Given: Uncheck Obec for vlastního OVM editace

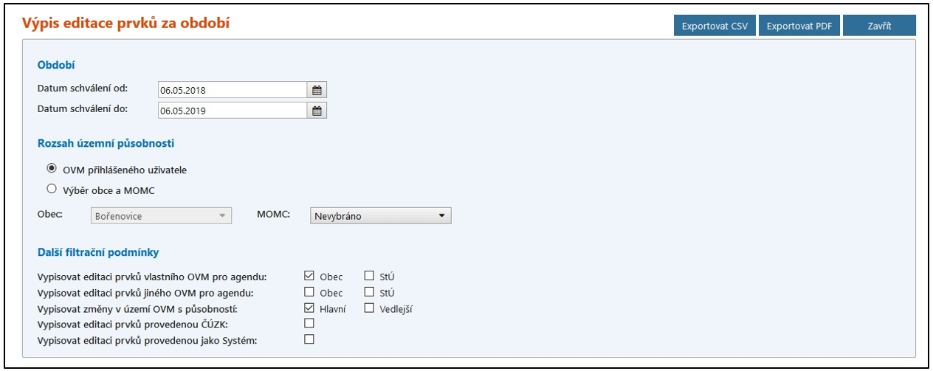Looking at the screenshot, I should pyautogui.click(x=309, y=277).
